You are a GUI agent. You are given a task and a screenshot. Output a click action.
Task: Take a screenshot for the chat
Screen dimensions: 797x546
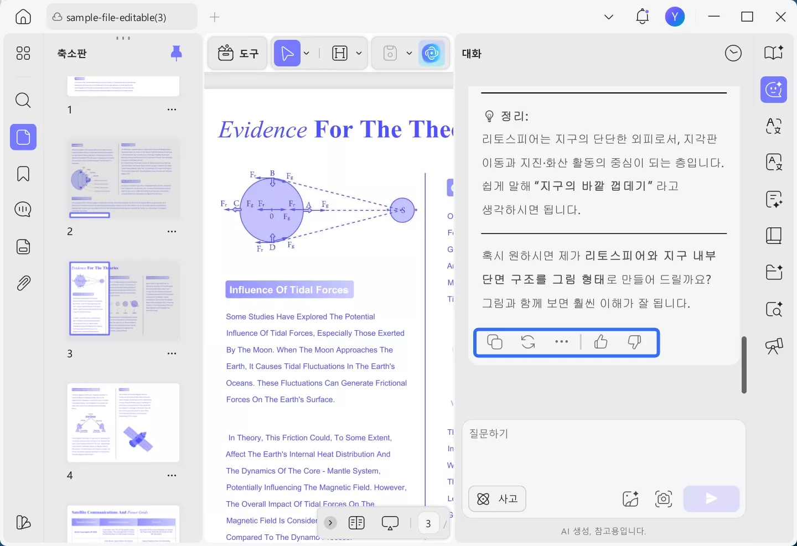[x=664, y=499]
